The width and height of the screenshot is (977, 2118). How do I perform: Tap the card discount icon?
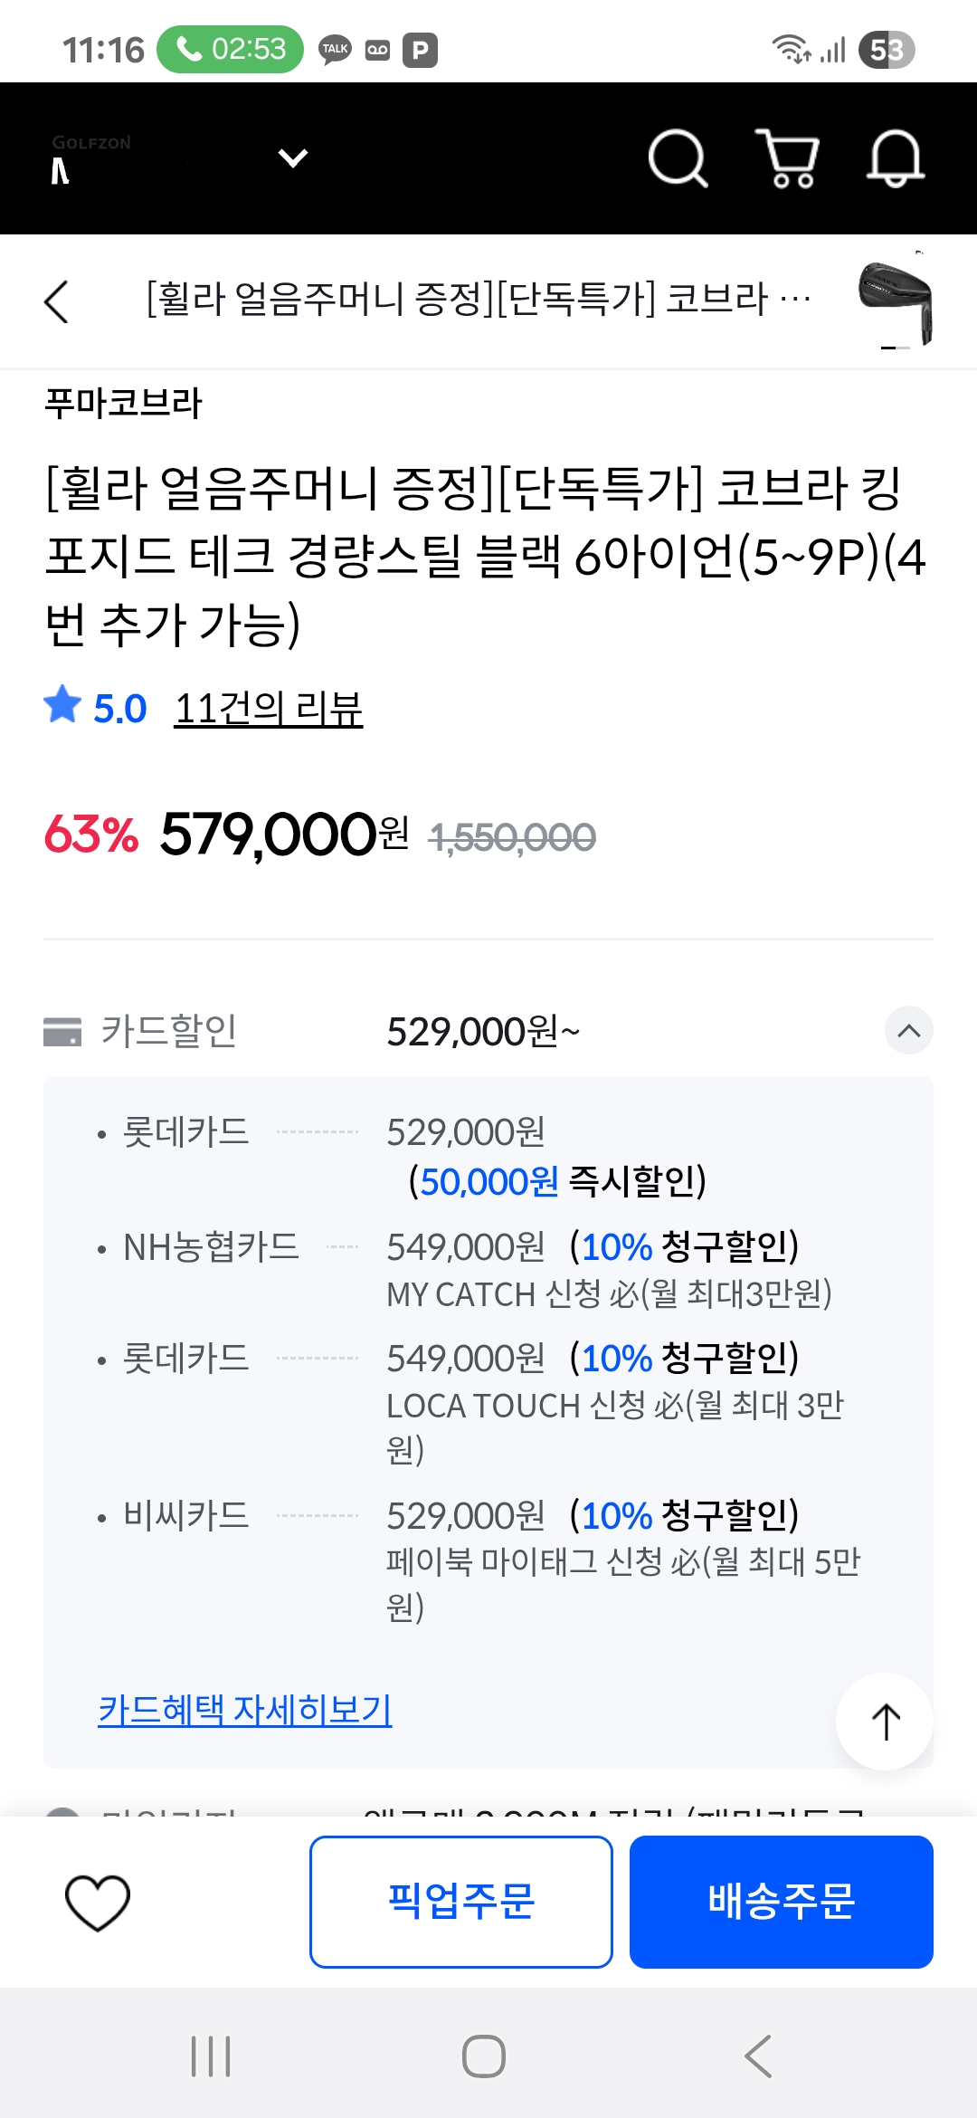(x=62, y=1031)
